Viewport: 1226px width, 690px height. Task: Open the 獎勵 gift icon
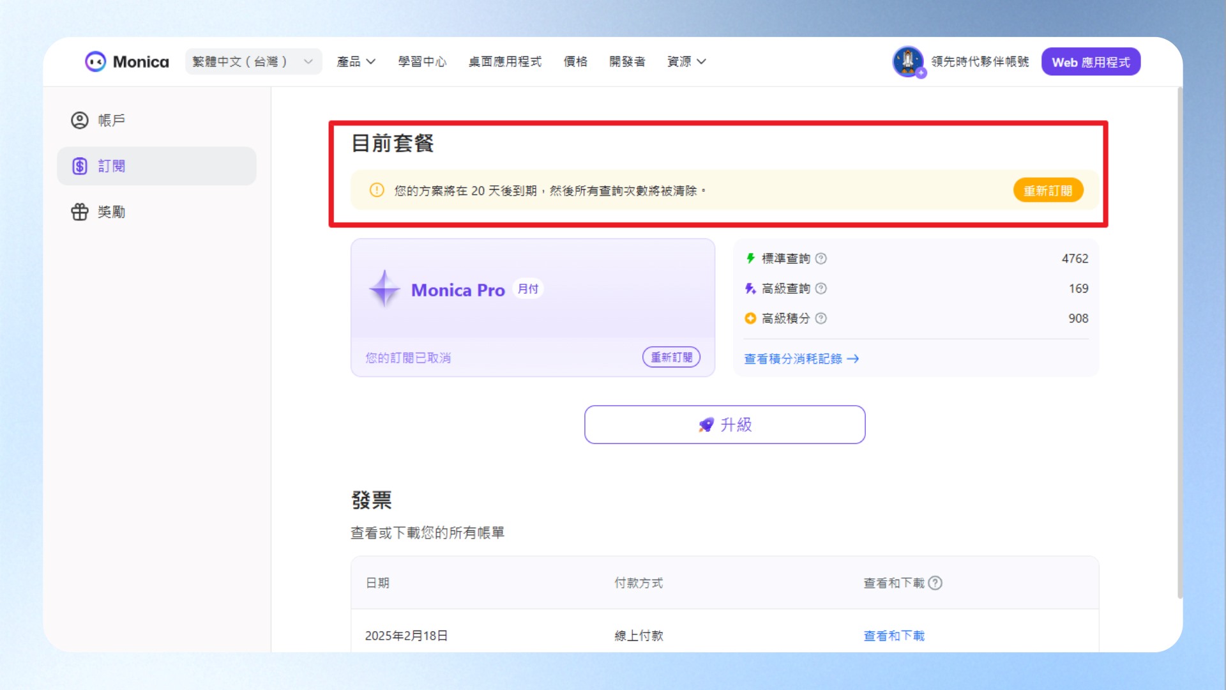tap(80, 211)
